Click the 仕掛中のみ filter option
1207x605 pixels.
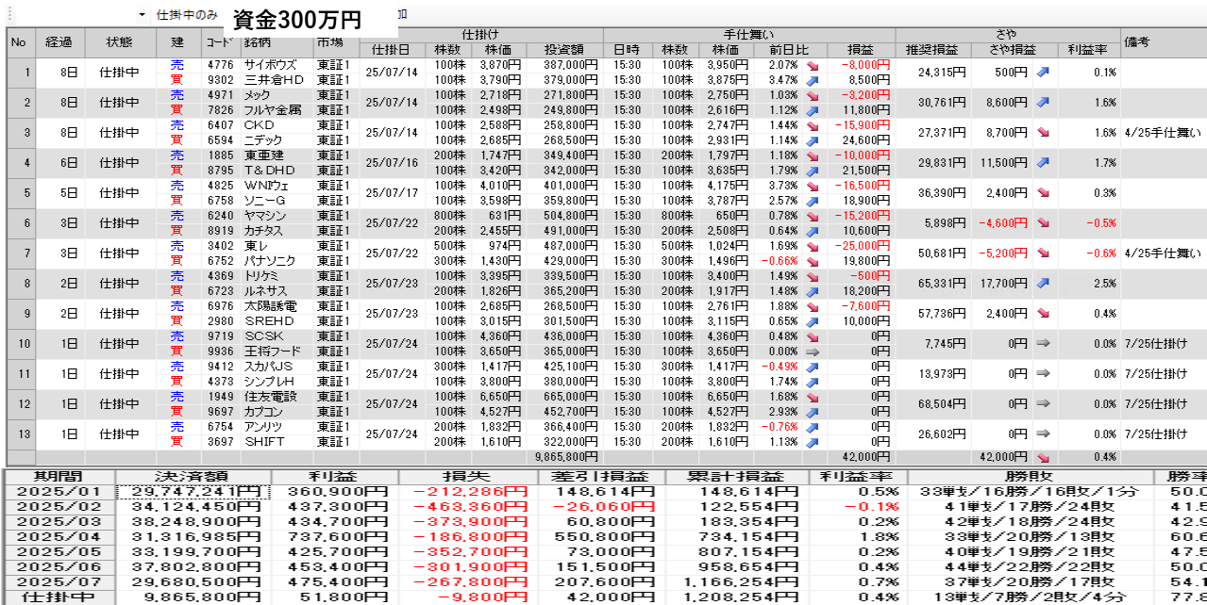coord(187,15)
